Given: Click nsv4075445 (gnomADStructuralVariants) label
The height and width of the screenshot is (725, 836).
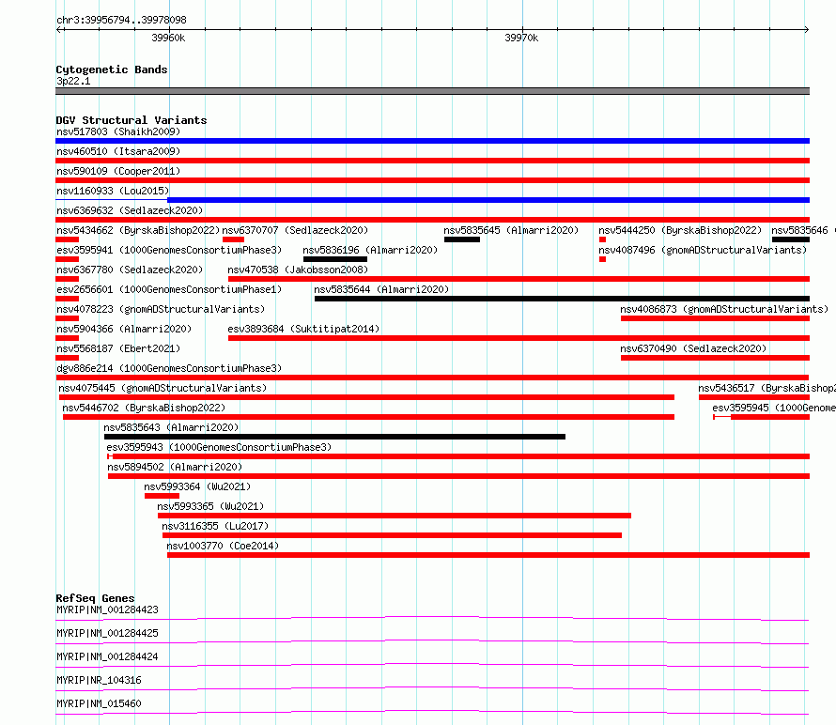Looking at the screenshot, I should click(x=163, y=388).
